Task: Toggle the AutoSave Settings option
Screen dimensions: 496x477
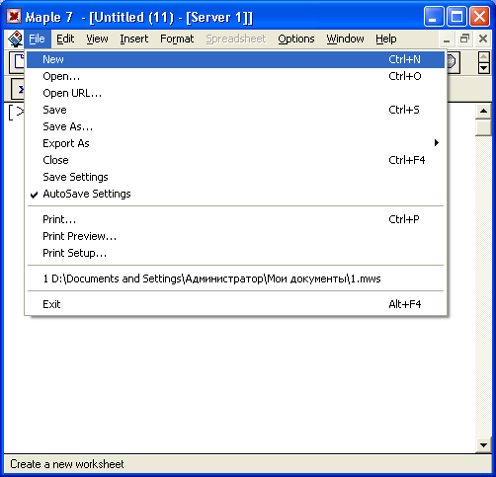Action: tap(235, 194)
